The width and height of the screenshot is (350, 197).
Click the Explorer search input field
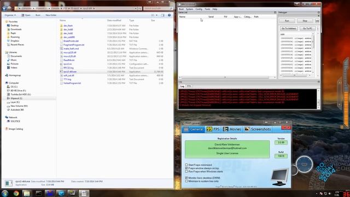coord(157,9)
